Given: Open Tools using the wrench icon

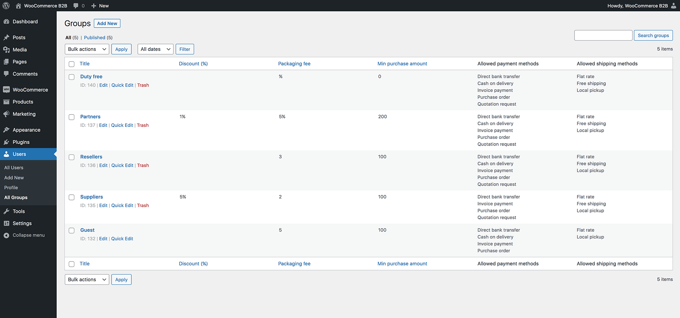Looking at the screenshot, I should tap(6, 211).
